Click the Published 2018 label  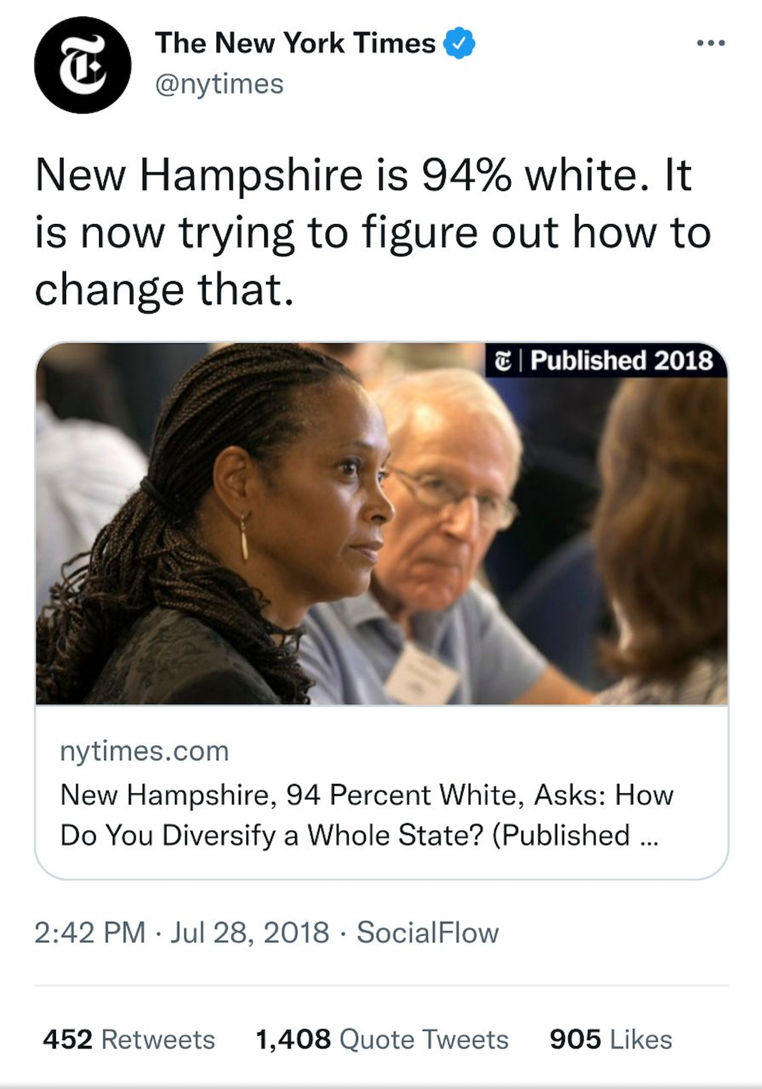(x=621, y=360)
